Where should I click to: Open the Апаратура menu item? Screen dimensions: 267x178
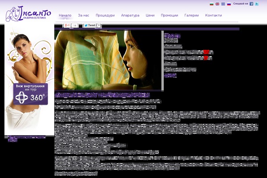[130, 15]
